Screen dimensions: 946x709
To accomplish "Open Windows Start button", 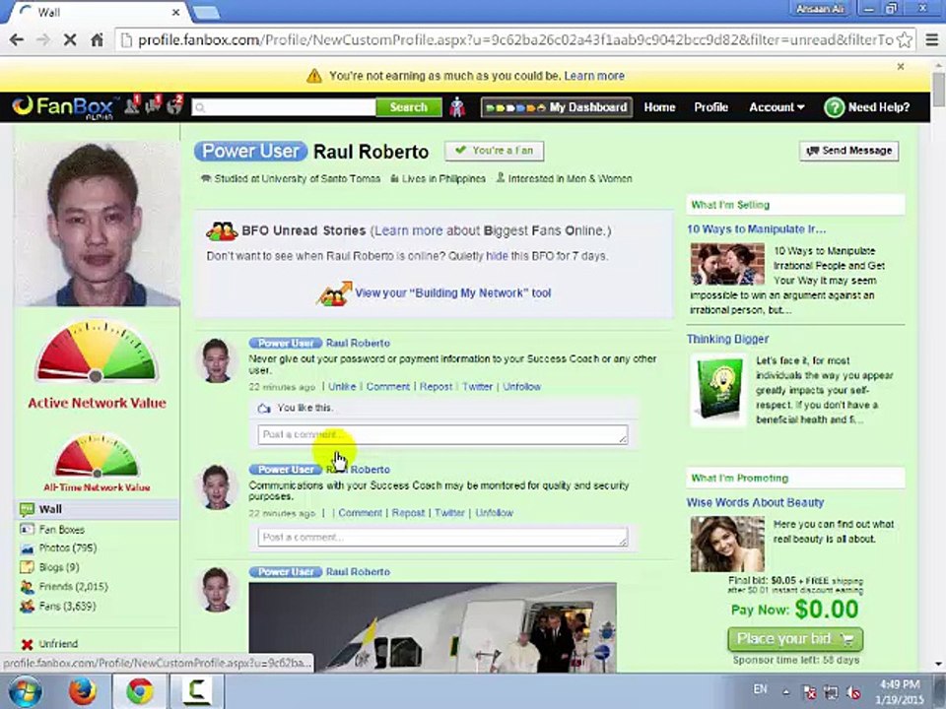I will (x=25, y=691).
